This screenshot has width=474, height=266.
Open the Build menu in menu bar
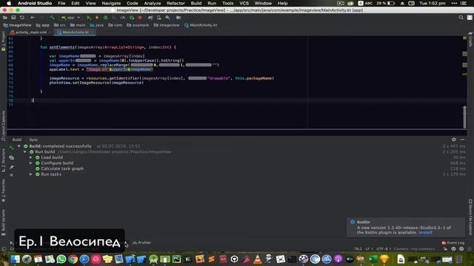coord(196,3)
